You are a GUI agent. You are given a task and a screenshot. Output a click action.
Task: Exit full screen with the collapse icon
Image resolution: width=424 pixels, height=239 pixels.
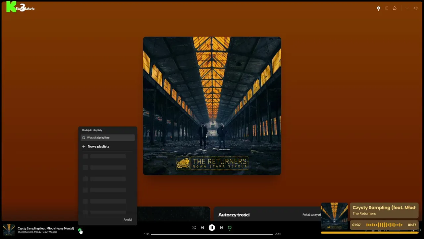click(x=416, y=8)
